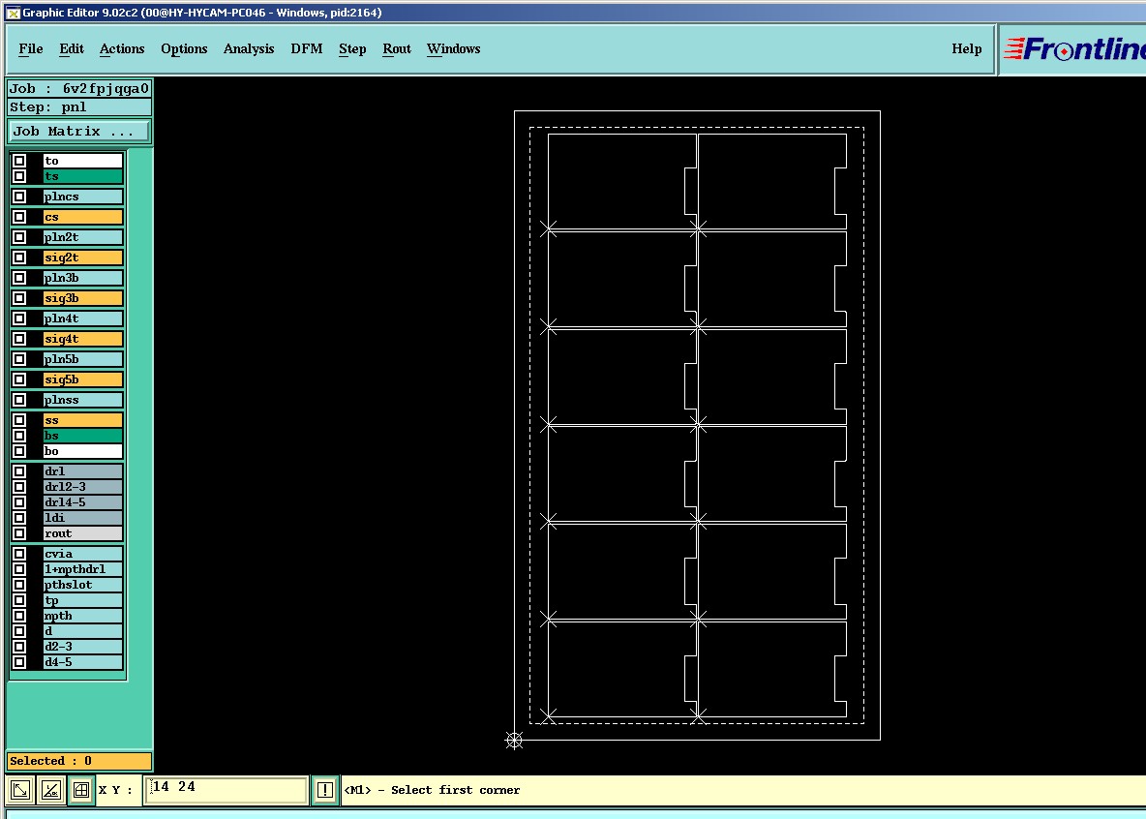The height and width of the screenshot is (819, 1146).
Task: Select the drl2-3 layer name
Action: (x=82, y=487)
